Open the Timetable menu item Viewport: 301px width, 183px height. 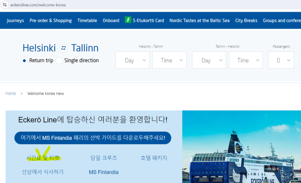[x=87, y=21]
